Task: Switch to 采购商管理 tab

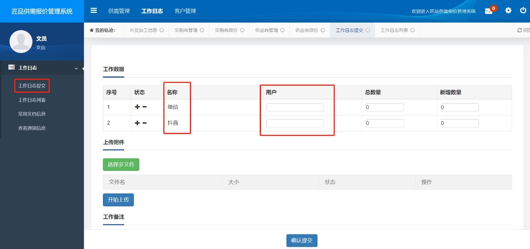Action: click(186, 30)
